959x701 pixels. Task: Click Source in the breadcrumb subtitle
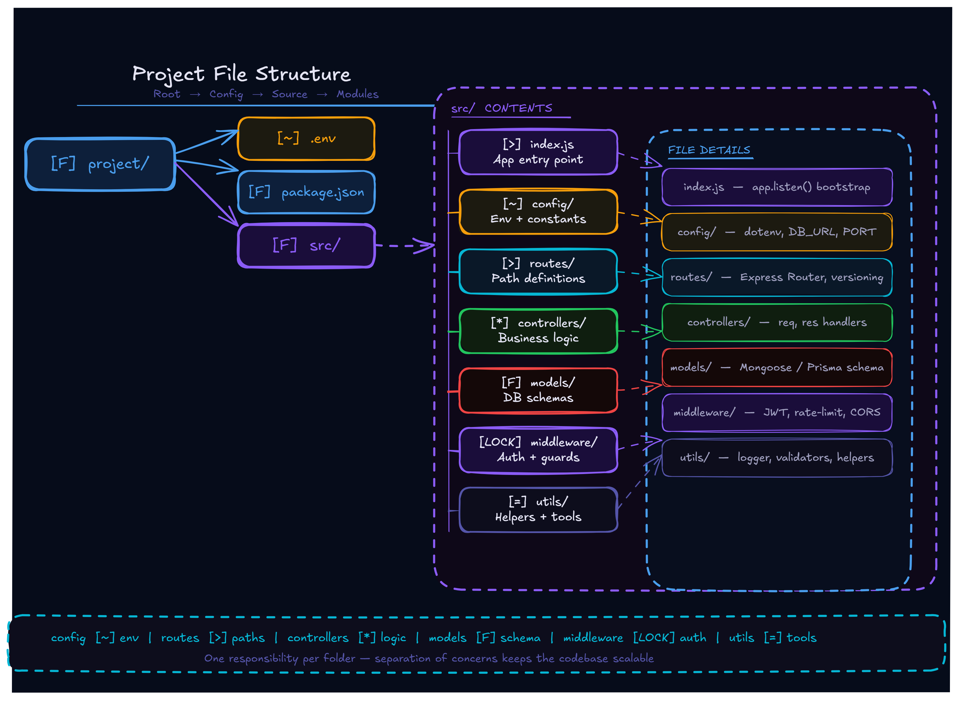point(289,94)
